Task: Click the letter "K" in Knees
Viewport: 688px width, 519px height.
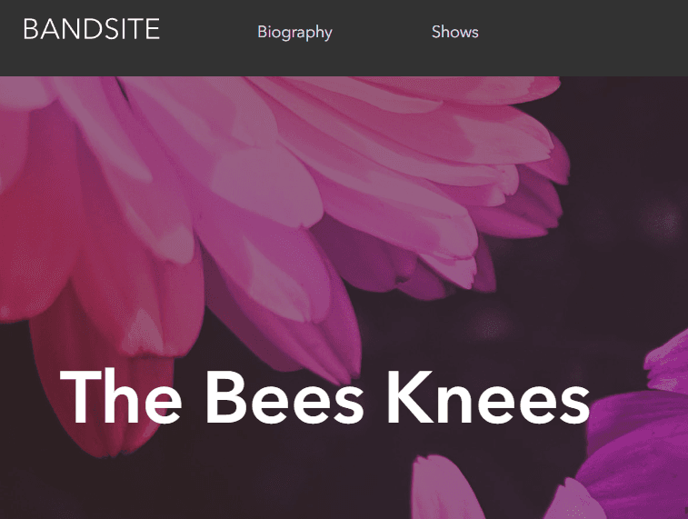Action: pos(410,398)
